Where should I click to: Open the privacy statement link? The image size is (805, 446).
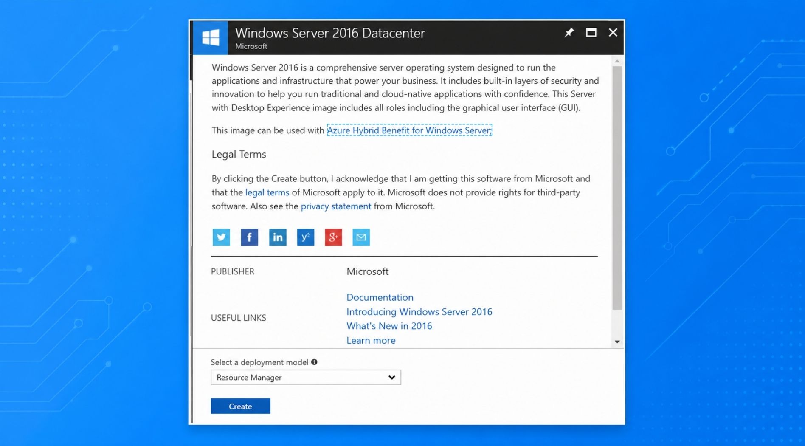[336, 206]
